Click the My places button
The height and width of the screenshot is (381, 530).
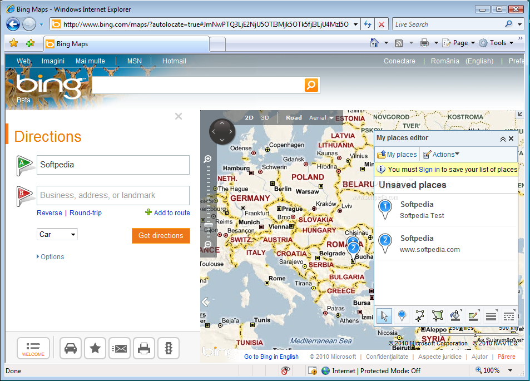(397, 155)
